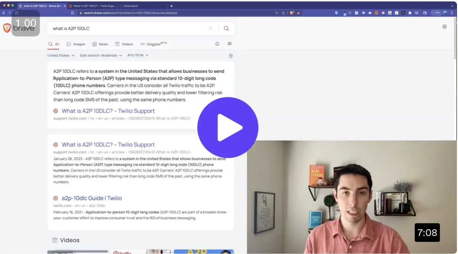Open the United States region dropdown
The height and width of the screenshot is (254, 458).
point(61,55)
